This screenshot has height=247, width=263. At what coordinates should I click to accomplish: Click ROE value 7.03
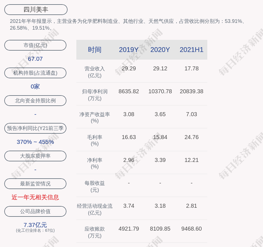tap(191, 114)
